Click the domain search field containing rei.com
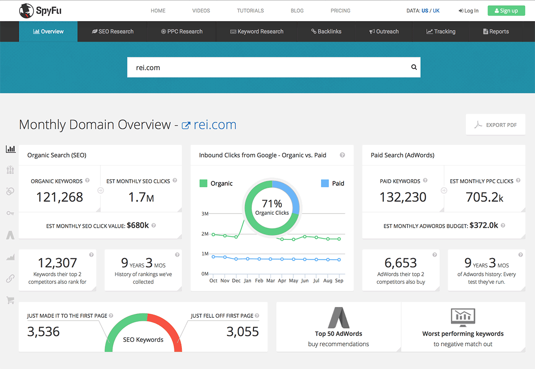 267,67
